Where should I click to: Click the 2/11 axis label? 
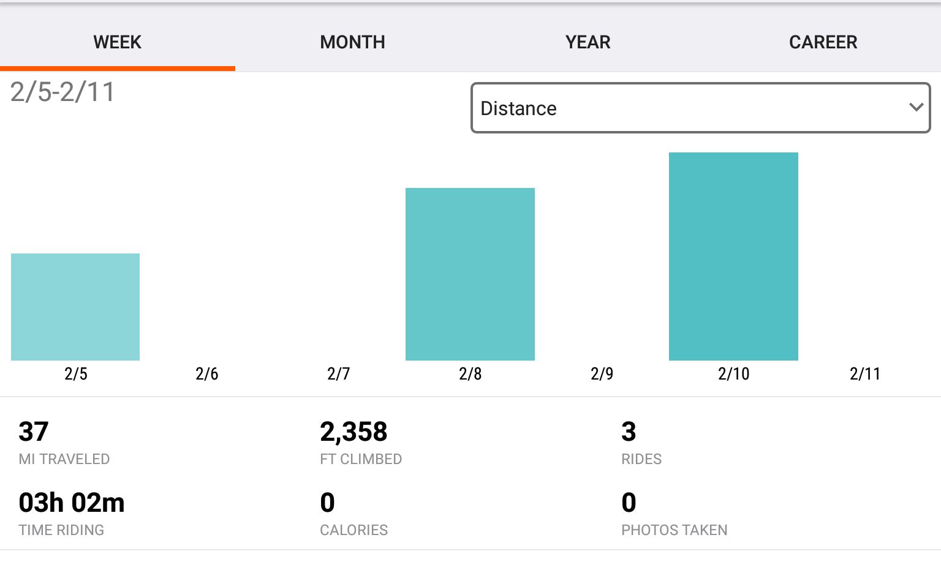point(864,373)
